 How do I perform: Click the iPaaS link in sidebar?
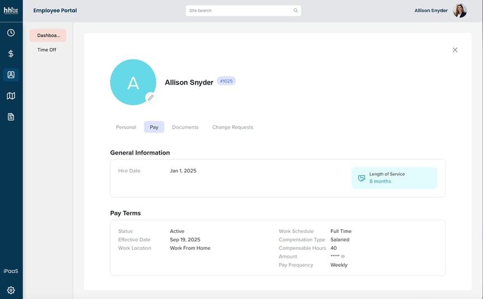pyautogui.click(x=11, y=271)
